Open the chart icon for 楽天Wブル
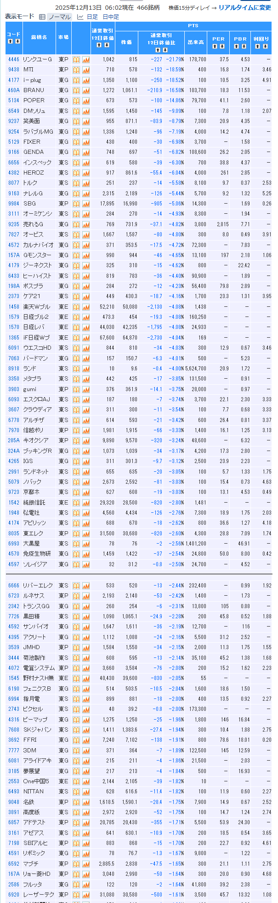 point(86,307)
